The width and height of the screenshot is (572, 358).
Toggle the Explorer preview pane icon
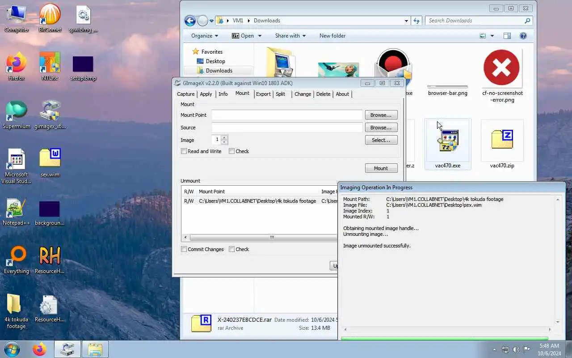[507, 36]
